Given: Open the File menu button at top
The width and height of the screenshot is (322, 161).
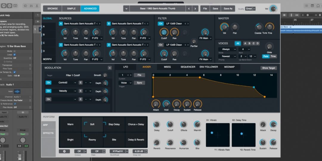Looking at the screenshot, I should (205, 9).
